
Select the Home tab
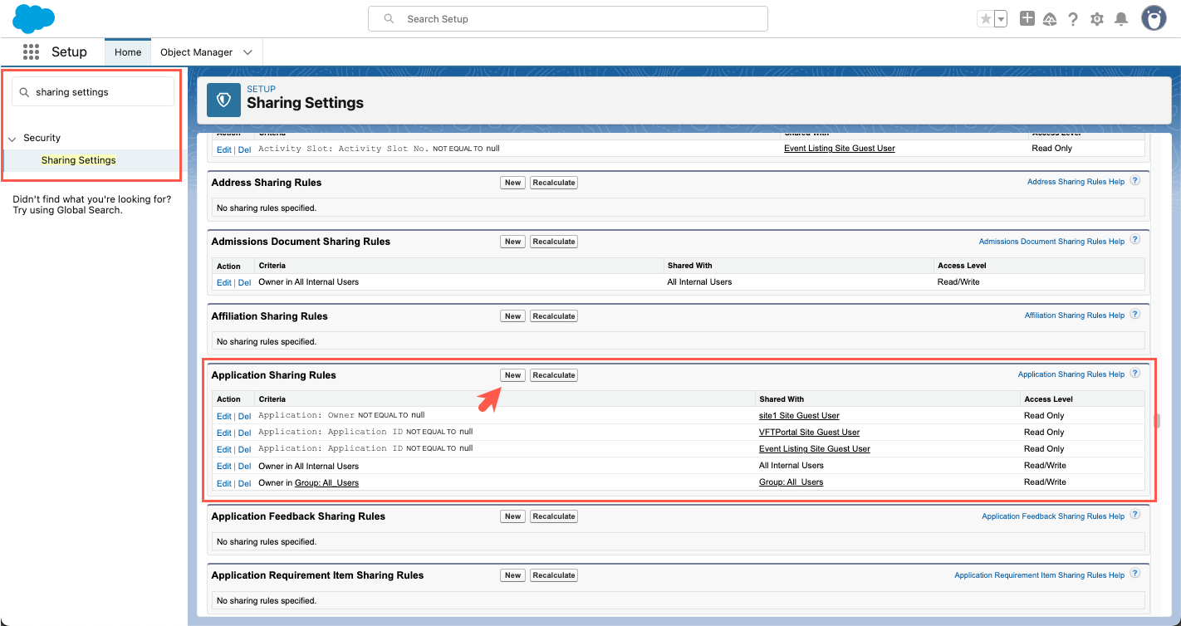(x=128, y=52)
